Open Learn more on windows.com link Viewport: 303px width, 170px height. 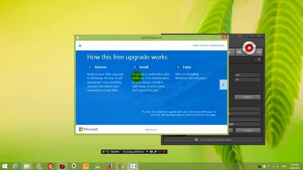pyautogui.click(x=208, y=45)
